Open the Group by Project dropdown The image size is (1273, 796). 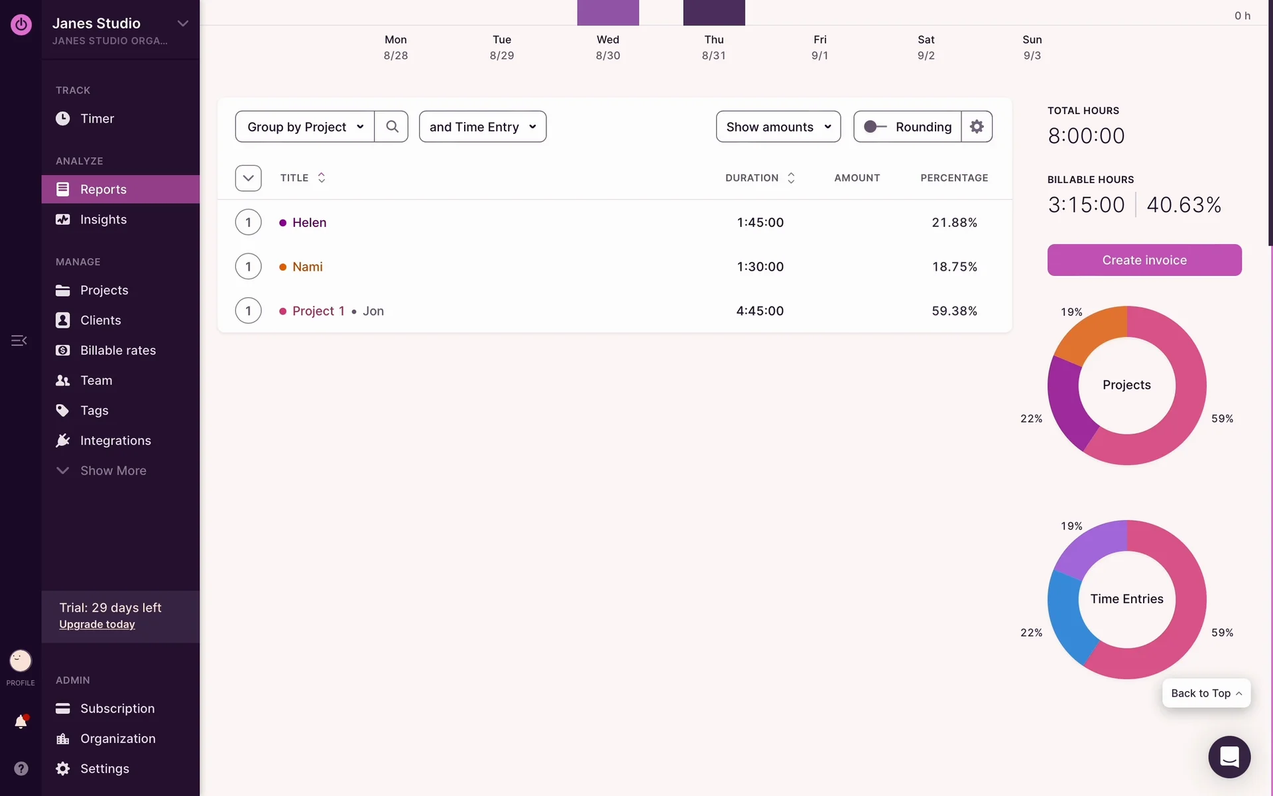click(305, 127)
